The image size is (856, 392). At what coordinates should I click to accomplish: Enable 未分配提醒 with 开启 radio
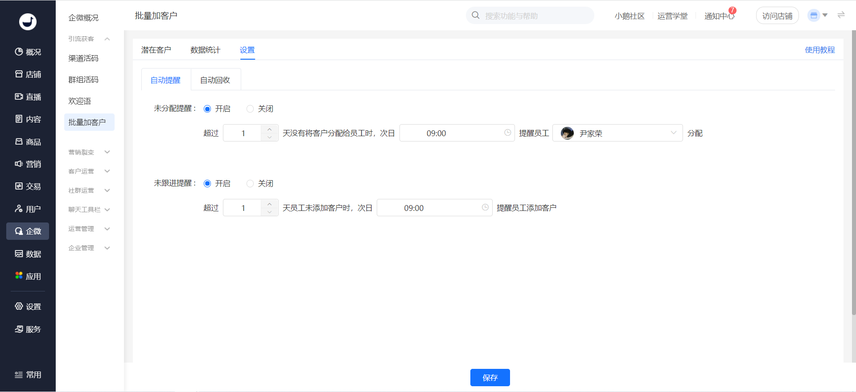(207, 109)
